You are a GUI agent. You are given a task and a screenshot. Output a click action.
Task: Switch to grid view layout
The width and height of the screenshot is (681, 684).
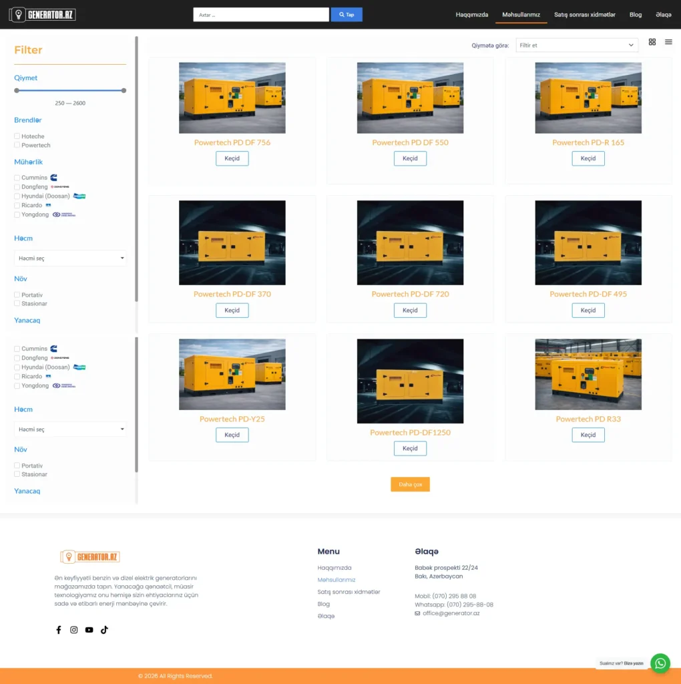click(x=652, y=42)
